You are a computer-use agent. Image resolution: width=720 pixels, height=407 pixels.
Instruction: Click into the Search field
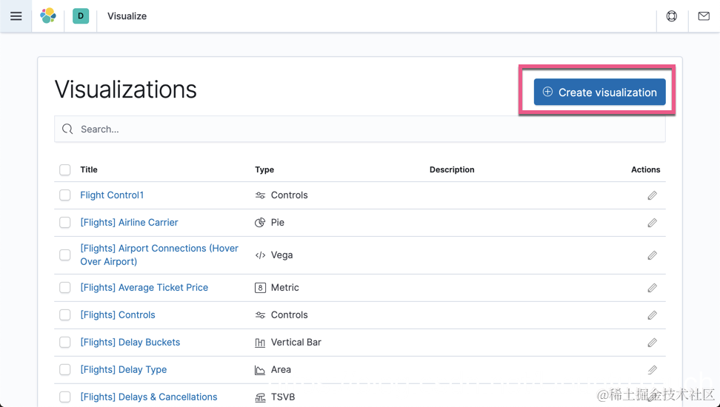click(x=359, y=129)
